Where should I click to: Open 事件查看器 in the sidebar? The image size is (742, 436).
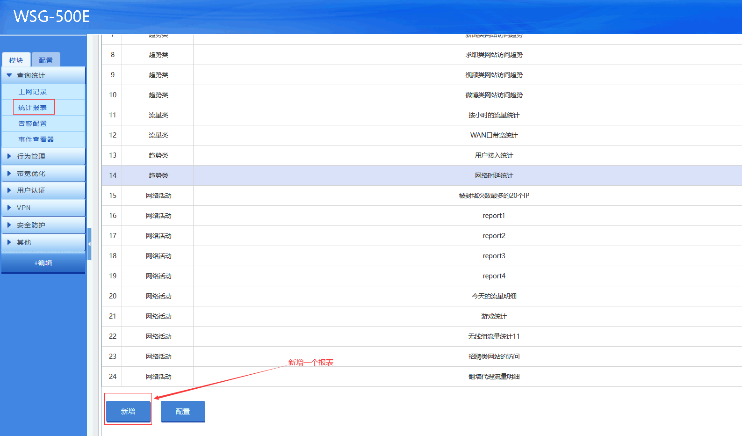click(x=36, y=139)
